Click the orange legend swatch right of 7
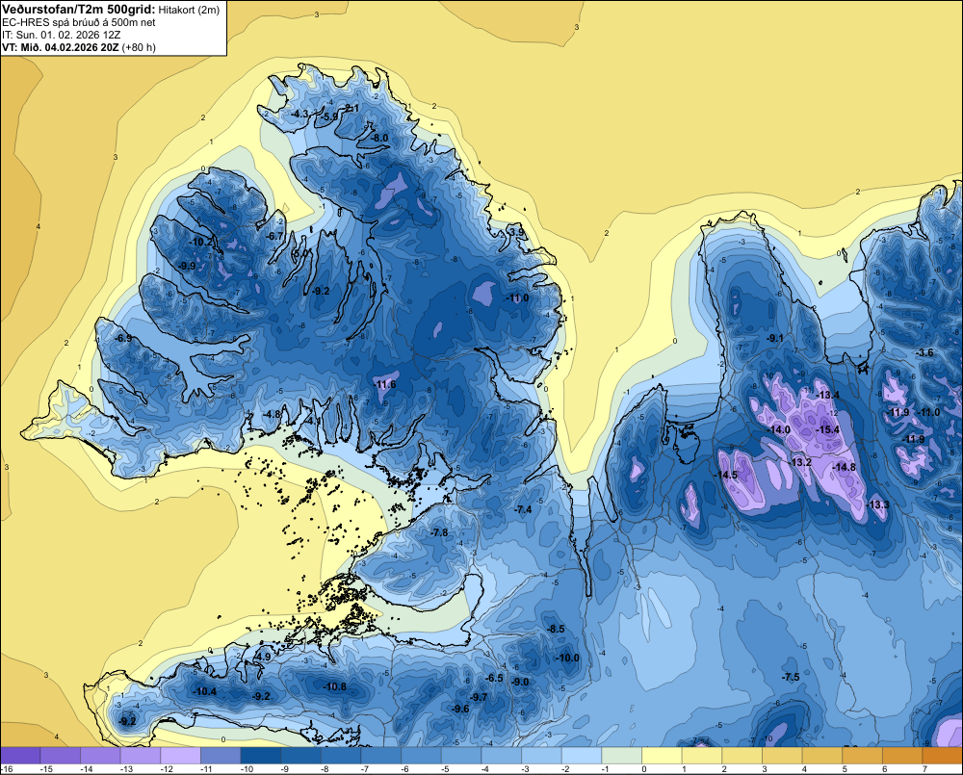Viewport: 963px width, 775px height. (x=943, y=756)
